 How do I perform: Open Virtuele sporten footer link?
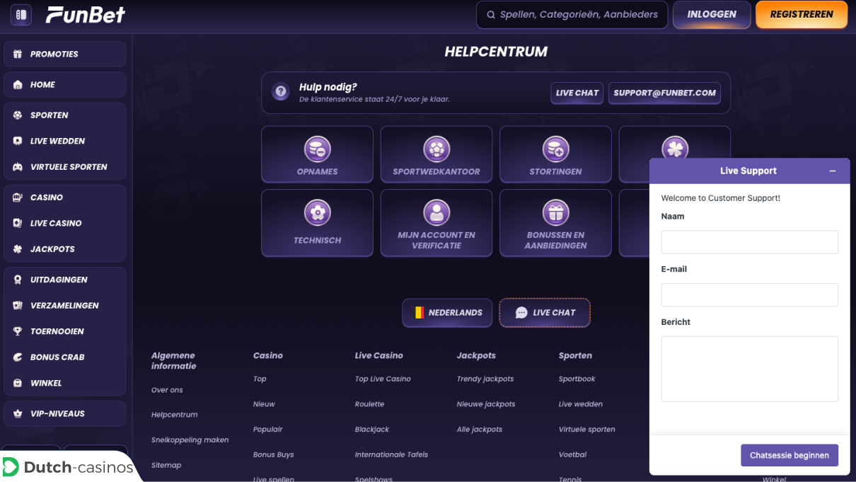click(587, 430)
